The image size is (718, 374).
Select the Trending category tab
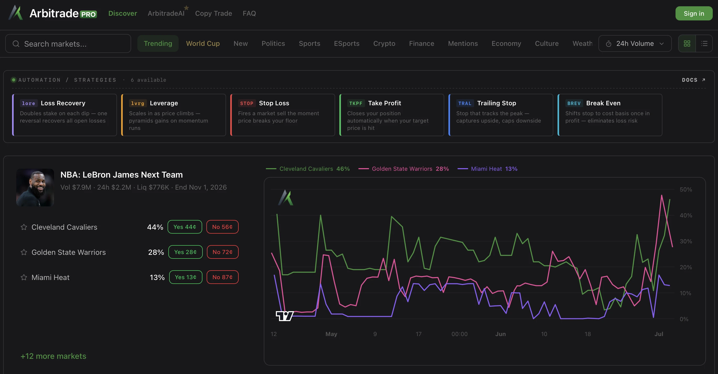click(x=158, y=43)
